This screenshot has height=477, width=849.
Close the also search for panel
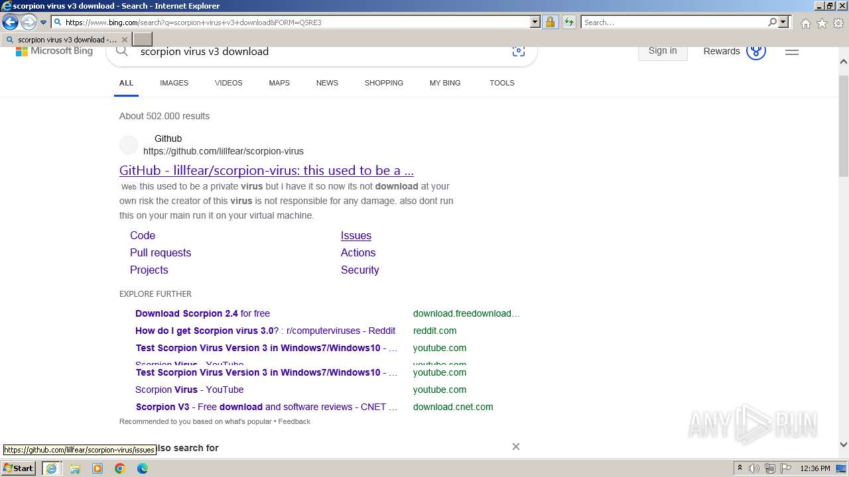pyautogui.click(x=515, y=447)
